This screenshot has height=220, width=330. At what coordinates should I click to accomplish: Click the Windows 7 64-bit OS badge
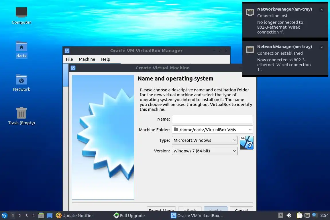(246, 143)
